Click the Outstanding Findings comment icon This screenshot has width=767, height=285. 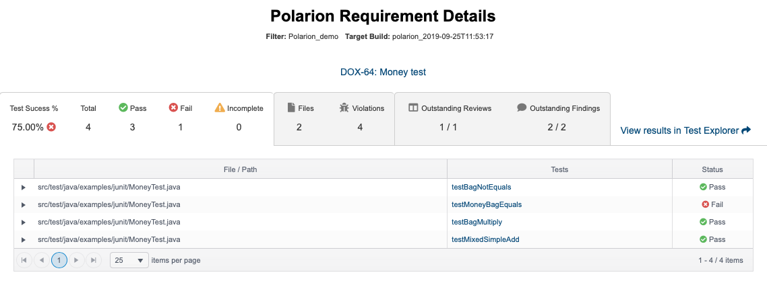click(x=522, y=108)
